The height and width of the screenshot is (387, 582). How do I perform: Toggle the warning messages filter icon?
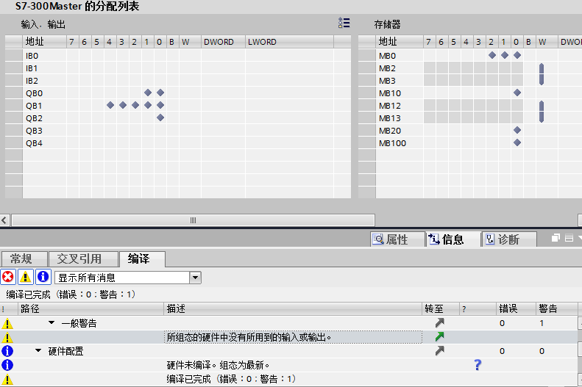pos(25,277)
